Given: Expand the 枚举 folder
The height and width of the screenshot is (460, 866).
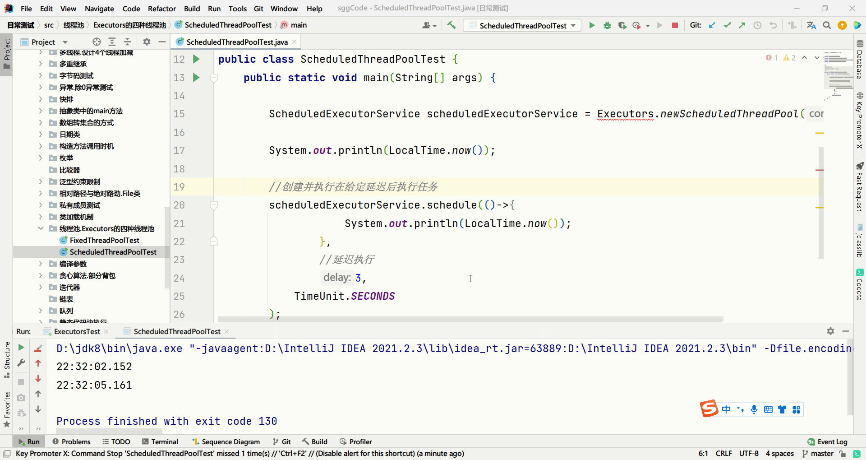Looking at the screenshot, I should pyautogui.click(x=41, y=158).
